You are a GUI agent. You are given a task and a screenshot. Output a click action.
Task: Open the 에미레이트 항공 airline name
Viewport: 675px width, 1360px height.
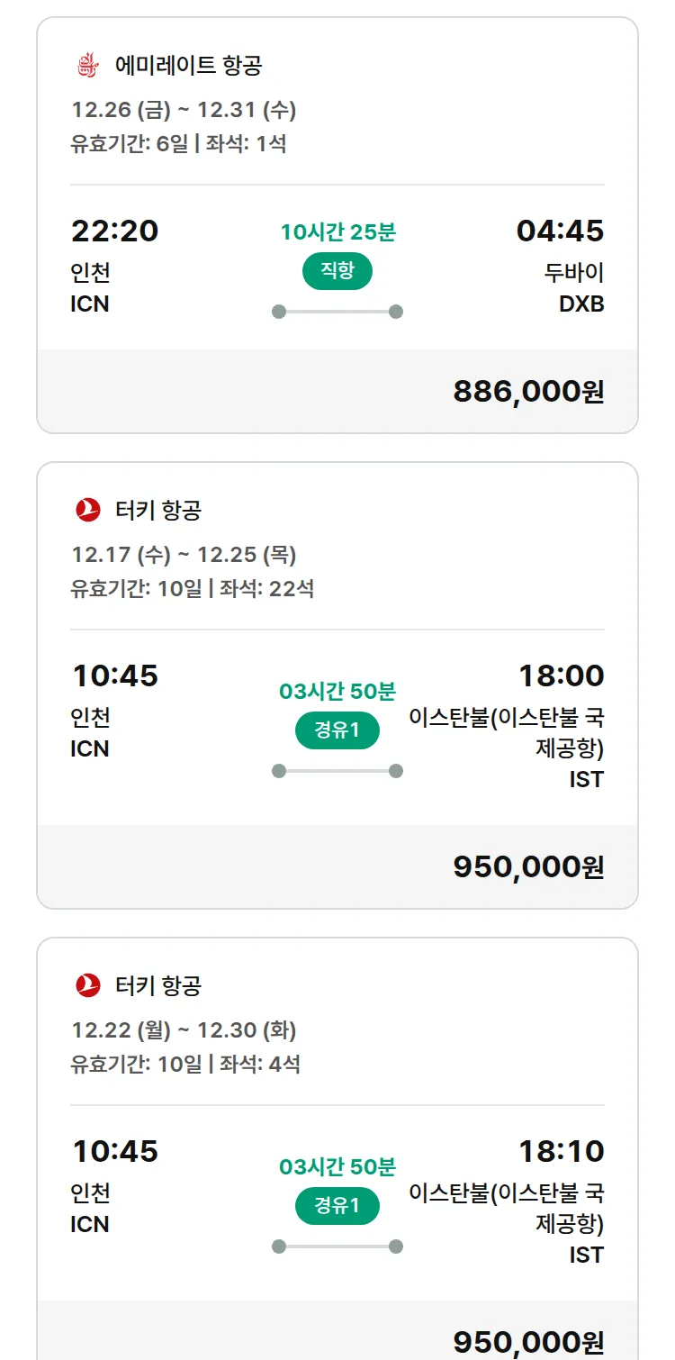click(x=189, y=66)
